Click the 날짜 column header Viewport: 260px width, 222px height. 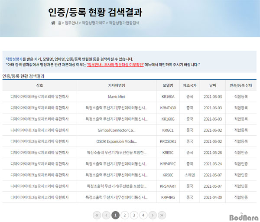click(212, 85)
